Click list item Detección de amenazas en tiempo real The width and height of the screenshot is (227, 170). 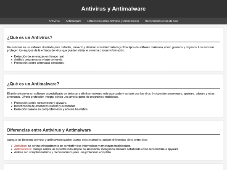[39, 56]
